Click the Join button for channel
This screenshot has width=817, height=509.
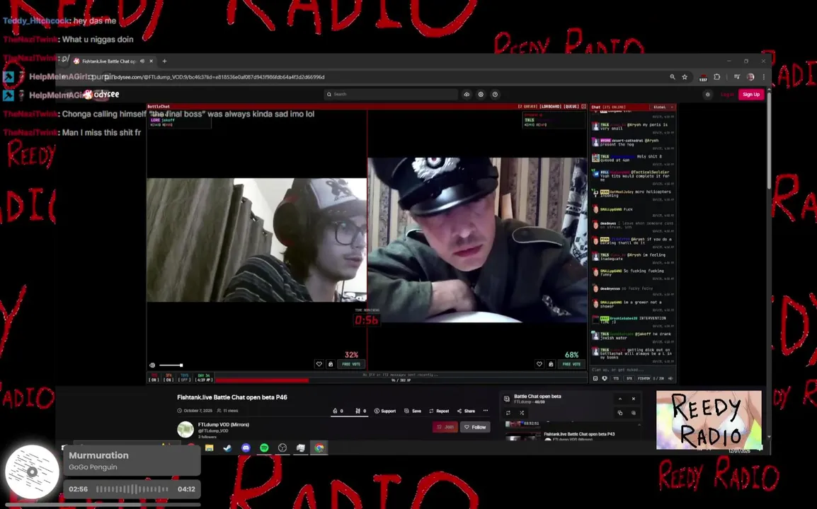pos(445,427)
